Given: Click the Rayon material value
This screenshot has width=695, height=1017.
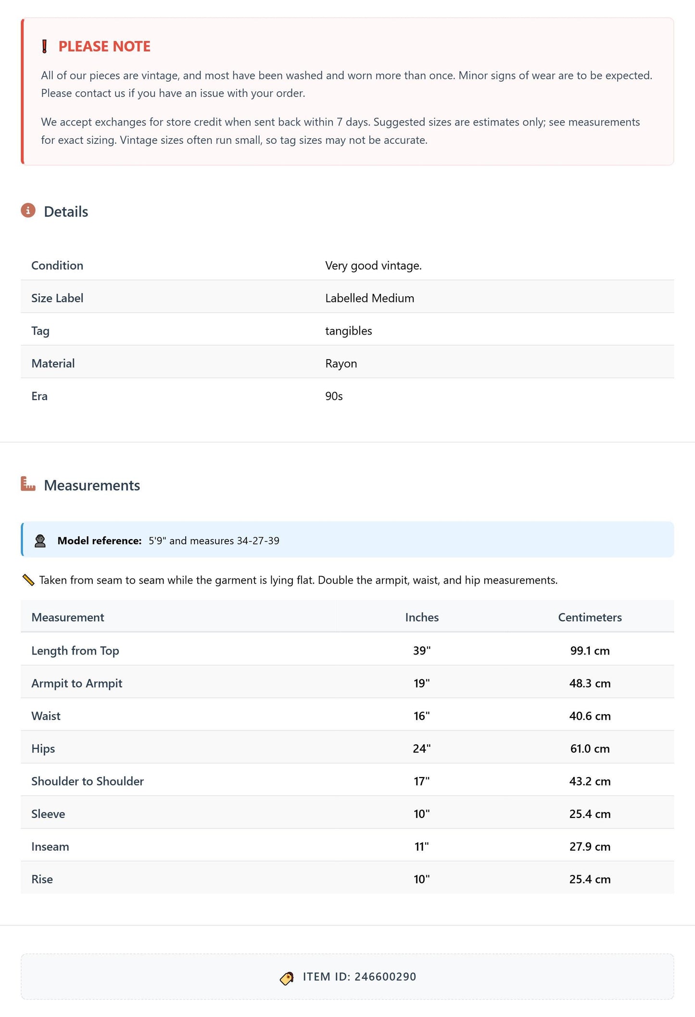Looking at the screenshot, I should pos(341,364).
